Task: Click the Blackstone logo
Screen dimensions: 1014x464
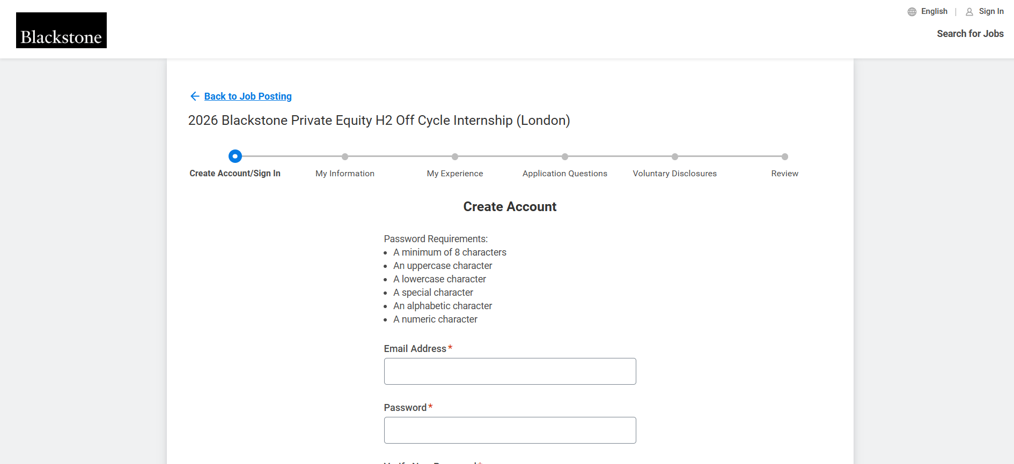Action: [61, 30]
